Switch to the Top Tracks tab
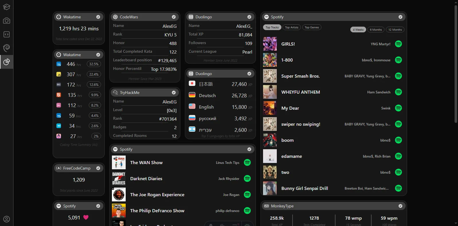The width and height of the screenshot is (458, 226). [272, 27]
